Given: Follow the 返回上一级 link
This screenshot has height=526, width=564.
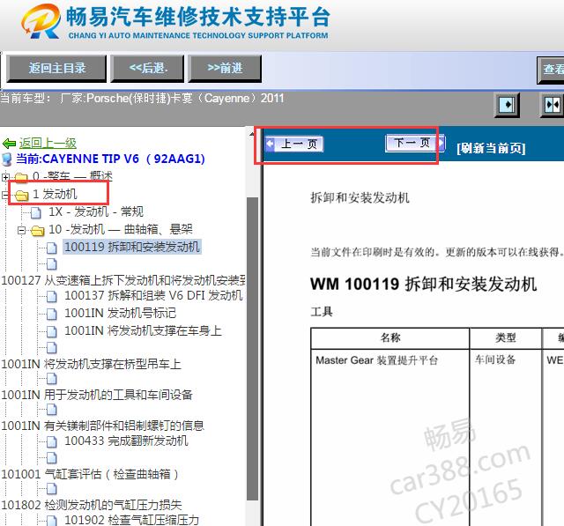Looking at the screenshot, I should (x=48, y=143).
